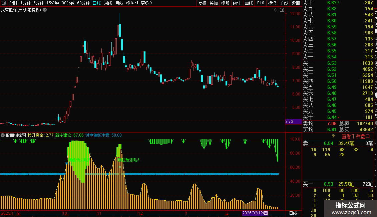Select the 60分钟 period
The image size is (377, 217).
(83, 3)
